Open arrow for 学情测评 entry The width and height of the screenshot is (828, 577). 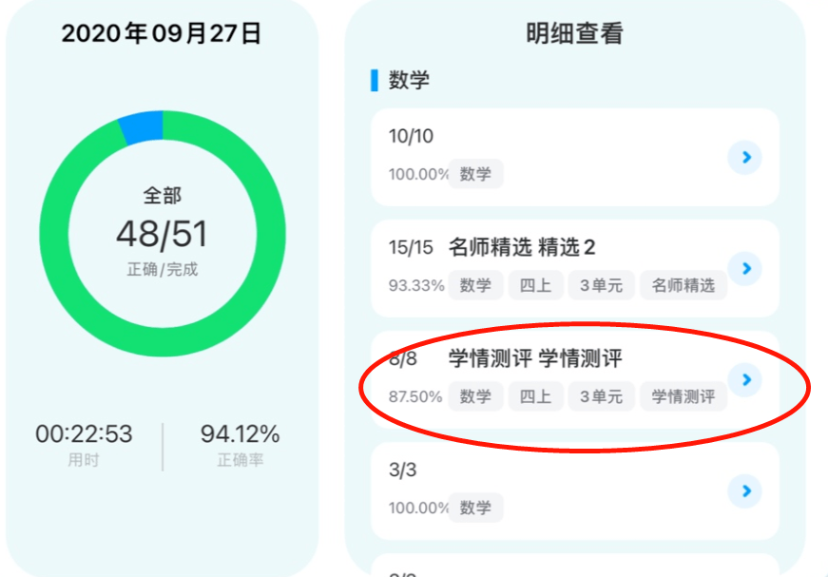click(x=745, y=380)
